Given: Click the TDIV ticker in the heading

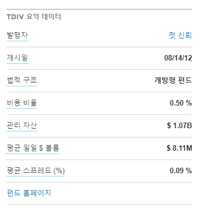Looking at the screenshot, I should point(15,17).
